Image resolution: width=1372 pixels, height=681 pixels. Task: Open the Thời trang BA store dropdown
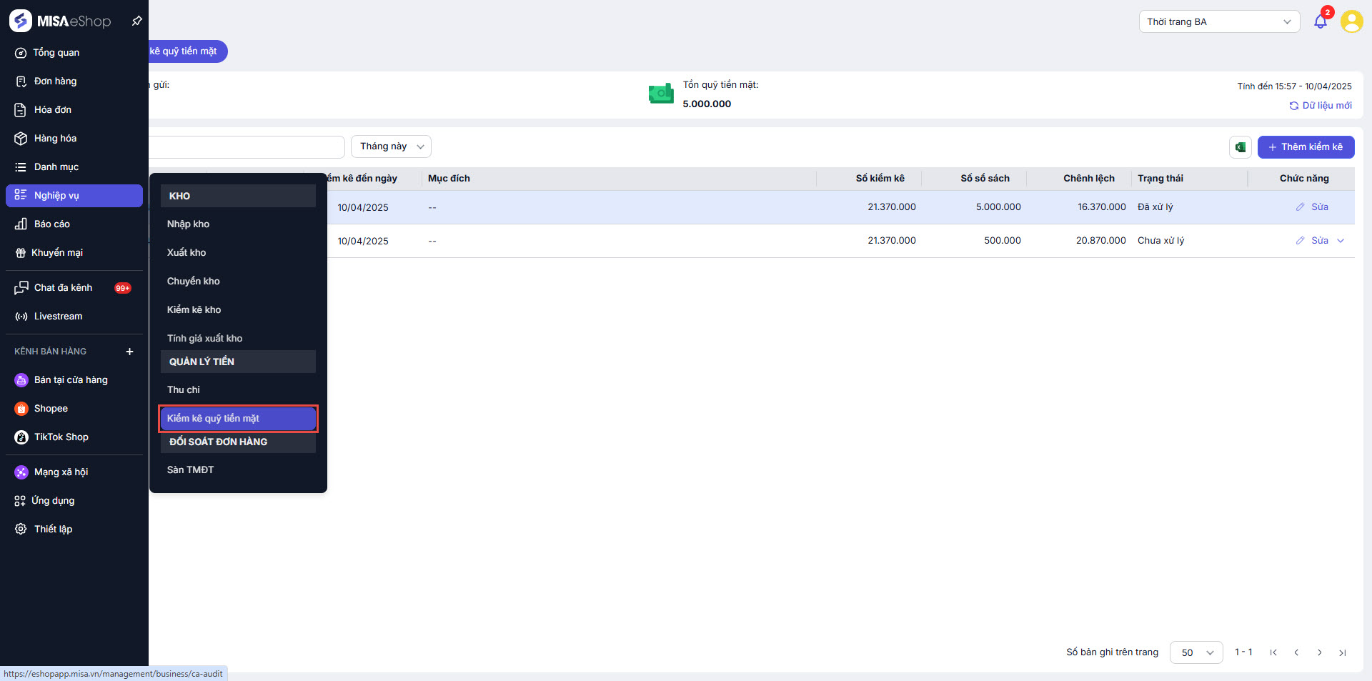click(1218, 21)
